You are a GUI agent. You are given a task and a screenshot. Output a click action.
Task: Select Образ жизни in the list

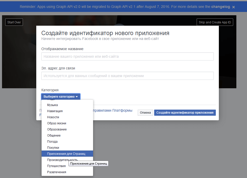pyautogui.click(x=67, y=123)
